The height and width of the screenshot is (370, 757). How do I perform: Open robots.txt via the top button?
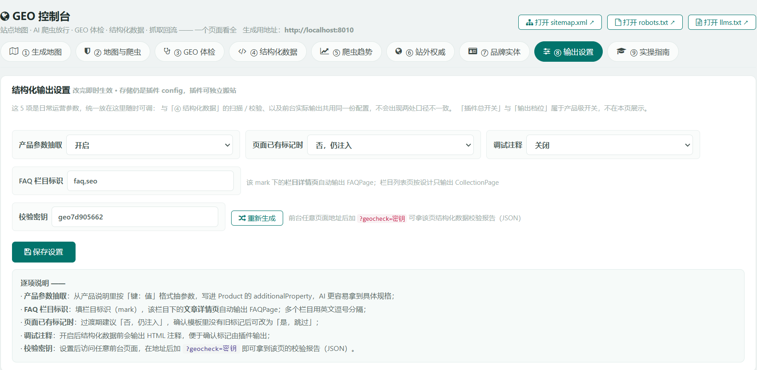(645, 22)
